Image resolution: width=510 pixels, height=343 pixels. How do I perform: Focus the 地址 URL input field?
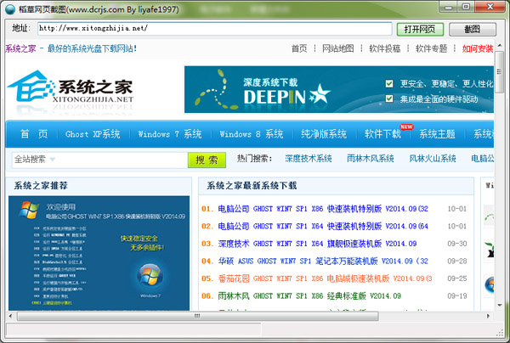[x=215, y=29]
